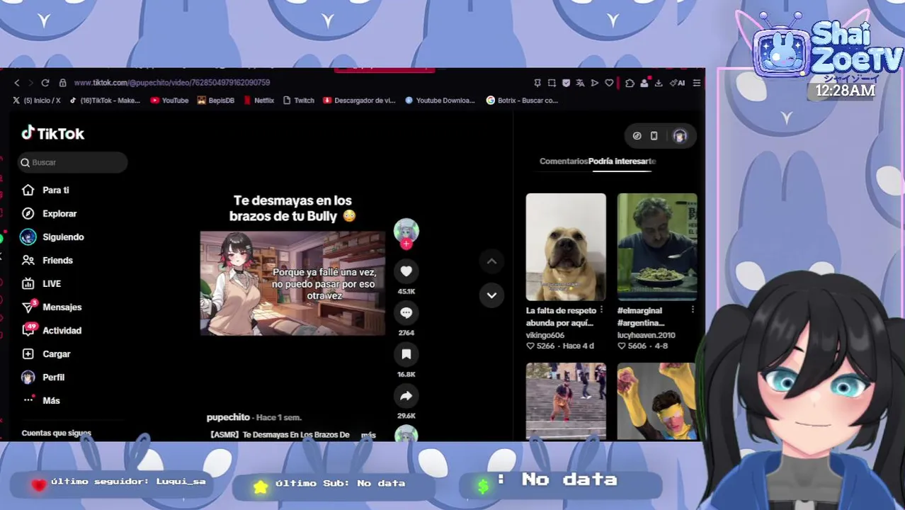Open the browser extensions puzzle icon
Image resolution: width=905 pixels, height=510 pixels.
(x=630, y=83)
